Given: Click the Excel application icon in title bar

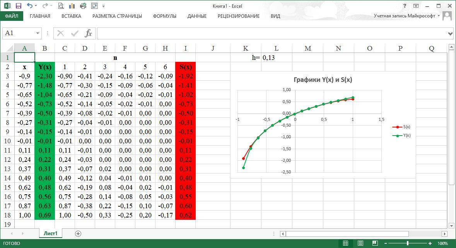Looking at the screenshot, I should pyautogui.click(x=7, y=6).
